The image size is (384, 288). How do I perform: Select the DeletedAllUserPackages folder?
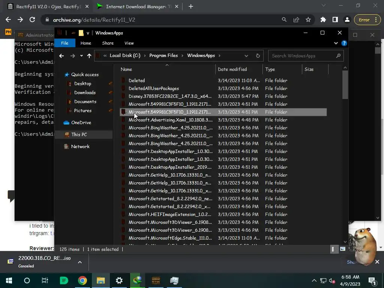[x=223, y=88]
